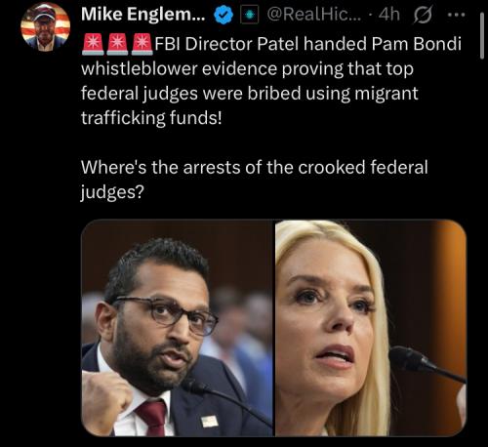Click the square affiliate badge icon

(x=249, y=15)
